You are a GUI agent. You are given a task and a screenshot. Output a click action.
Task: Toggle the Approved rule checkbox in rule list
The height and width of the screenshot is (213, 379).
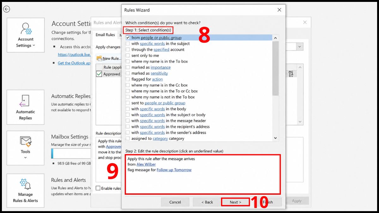[99, 74]
